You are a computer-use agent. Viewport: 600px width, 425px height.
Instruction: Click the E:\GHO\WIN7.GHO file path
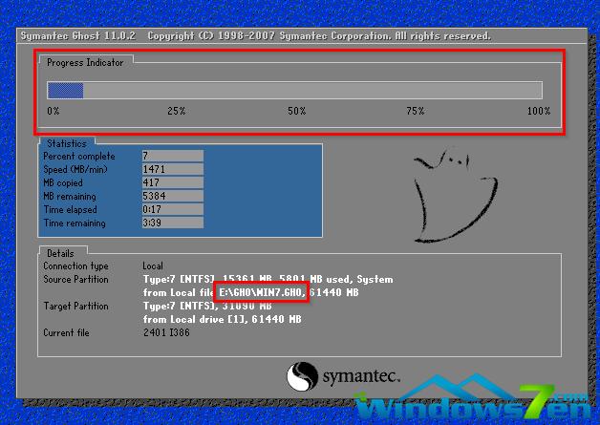pyautogui.click(x=262, y=292)
